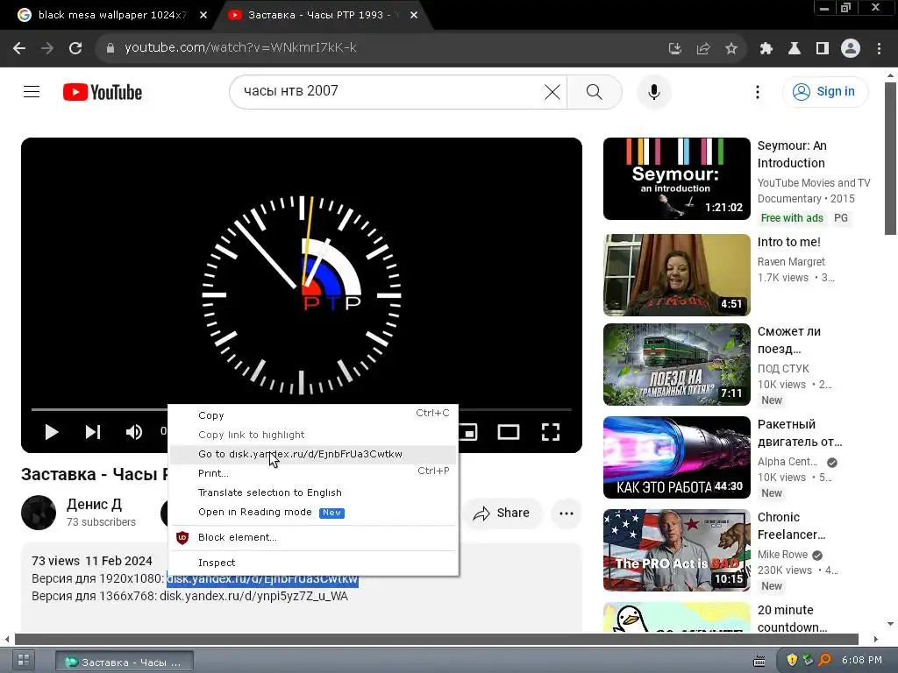Open the ПОЕЗД НА train video thumbnail

(676, 365)
